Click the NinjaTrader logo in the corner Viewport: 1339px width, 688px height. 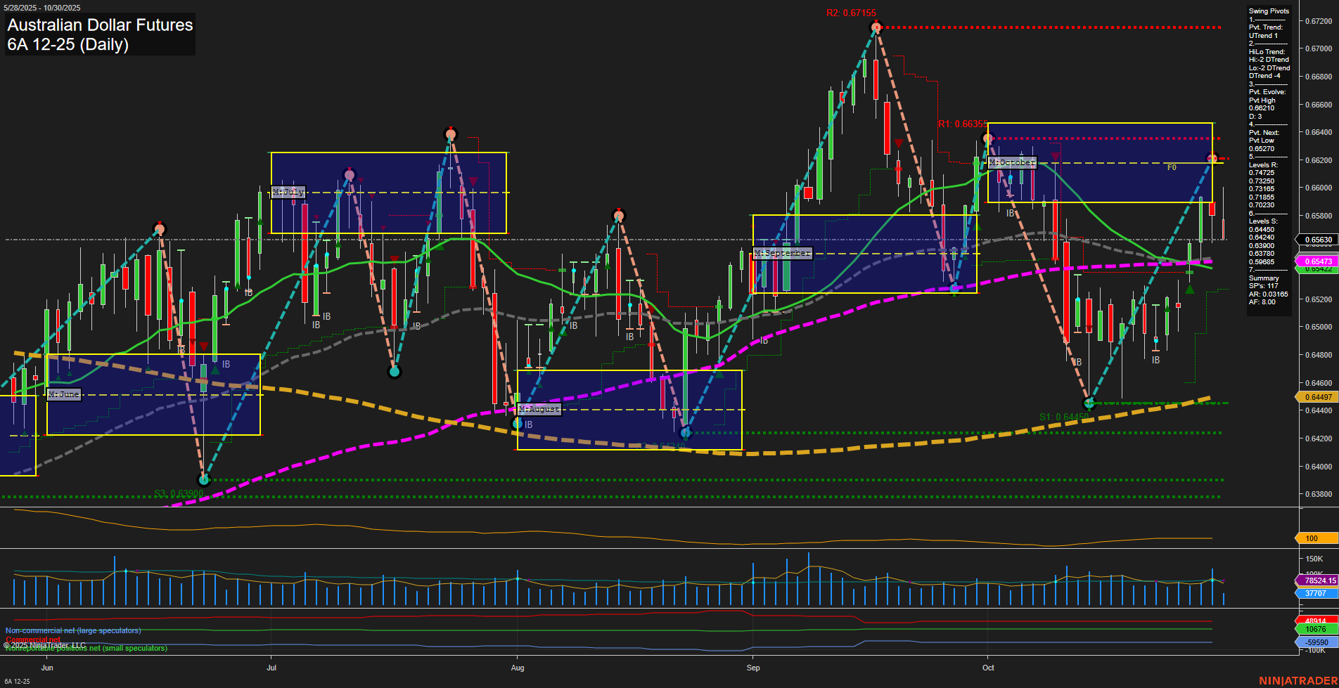coord(1298,680)
